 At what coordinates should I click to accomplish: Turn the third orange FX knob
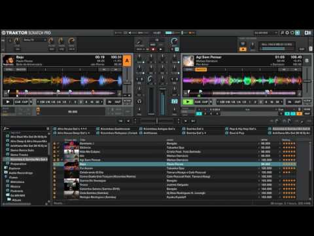click(71, 41)
